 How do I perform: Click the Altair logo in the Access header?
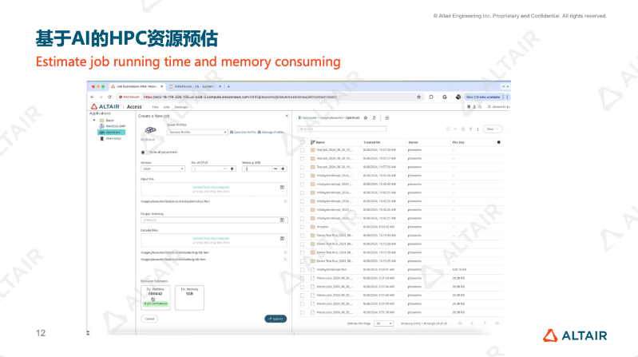pyautogui.click(x=105, y=107)
